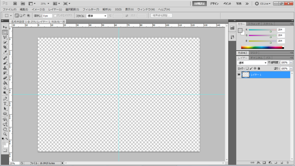
Task: Select the Brush tool
Action: (x=5, y=63)
